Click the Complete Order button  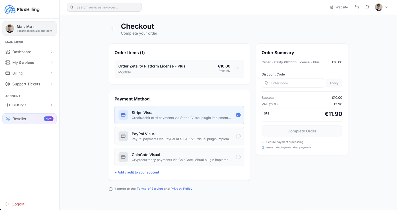[302, 131]
